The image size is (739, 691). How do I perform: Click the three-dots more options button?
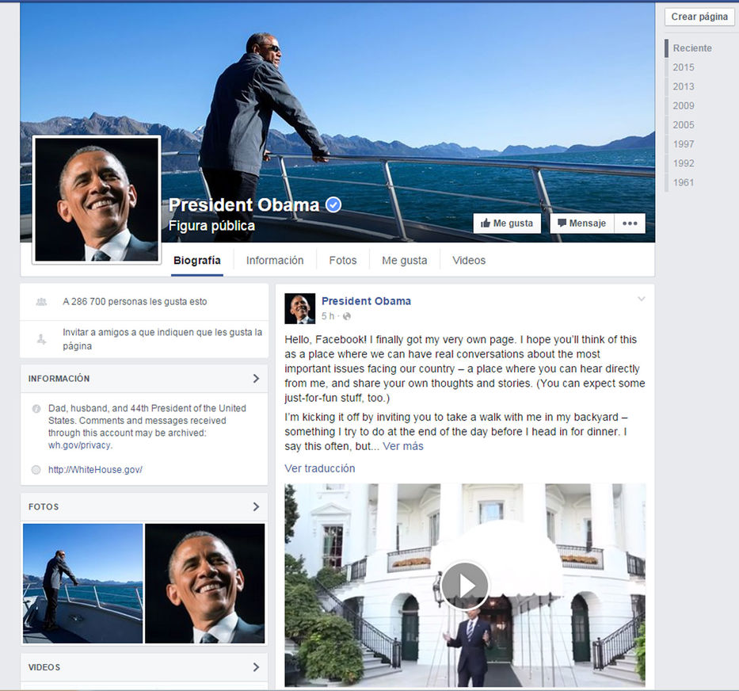pyautogui.click(x=630, y=223)
